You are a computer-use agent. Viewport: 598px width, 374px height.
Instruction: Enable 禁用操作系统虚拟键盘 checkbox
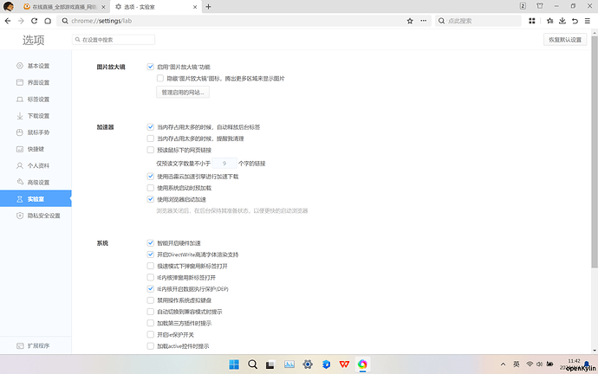[x=151, y=300]
